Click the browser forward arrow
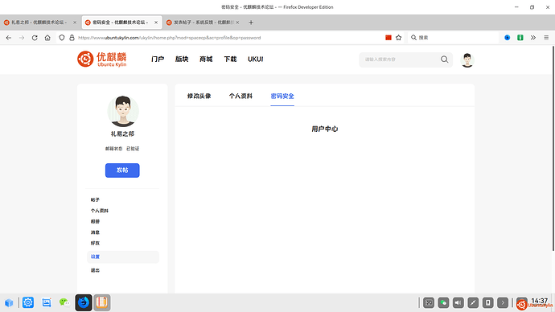Viewport: 555px width, 312px height. 22,38
